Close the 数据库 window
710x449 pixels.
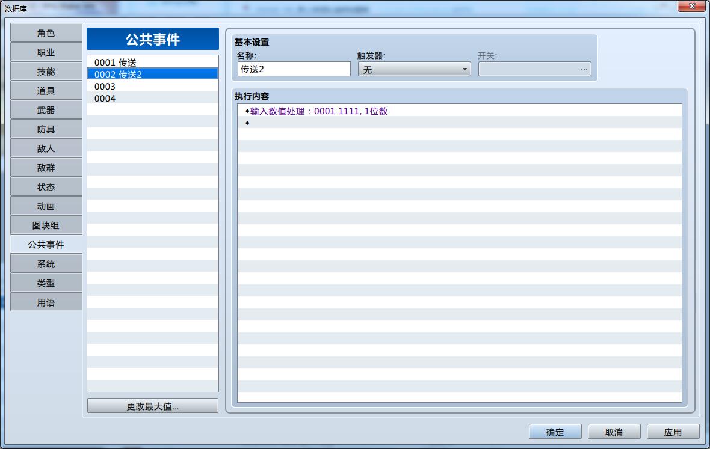point(691,6)
